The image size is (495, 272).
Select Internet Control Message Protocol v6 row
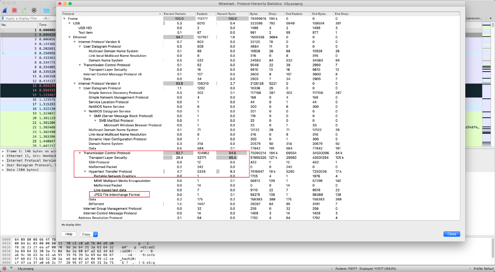[x=261, y=74]
